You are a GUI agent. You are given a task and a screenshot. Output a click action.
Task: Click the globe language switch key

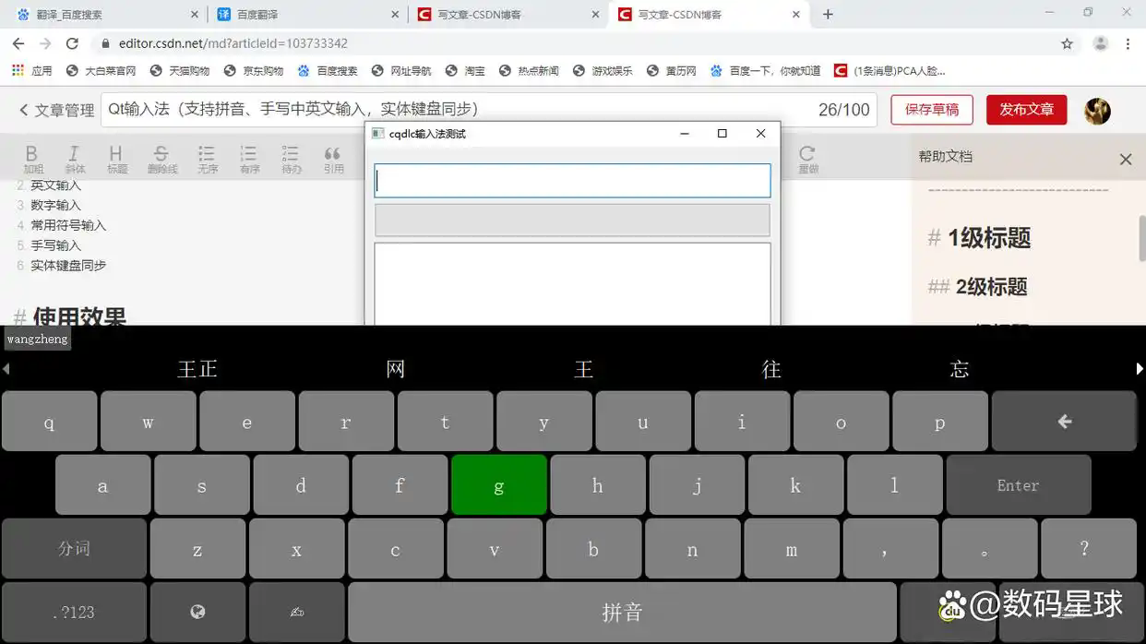pyautogui.click(x=197, y=612)
